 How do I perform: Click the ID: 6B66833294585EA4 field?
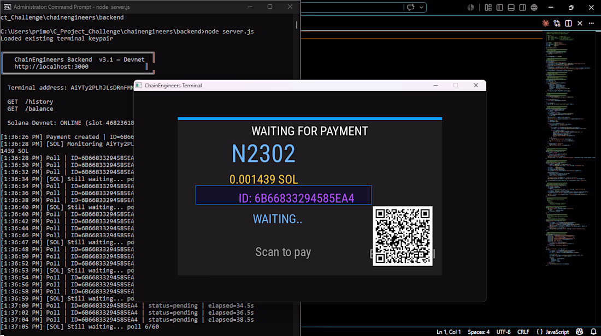283,195
